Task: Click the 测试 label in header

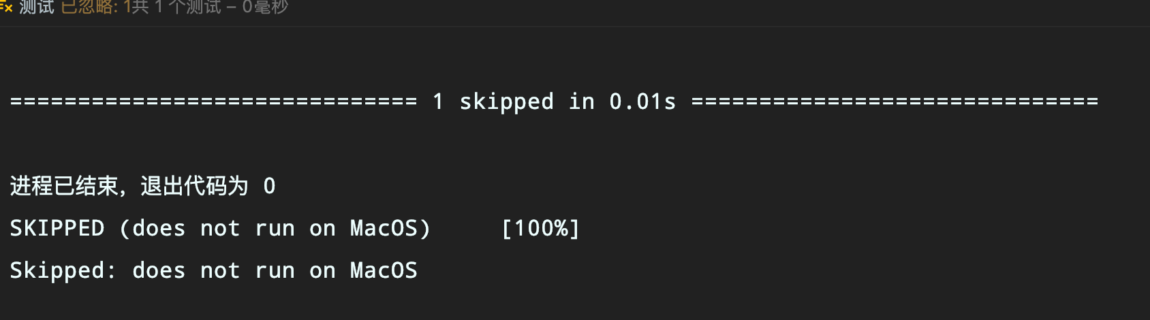Action: [x=37, y=7]
